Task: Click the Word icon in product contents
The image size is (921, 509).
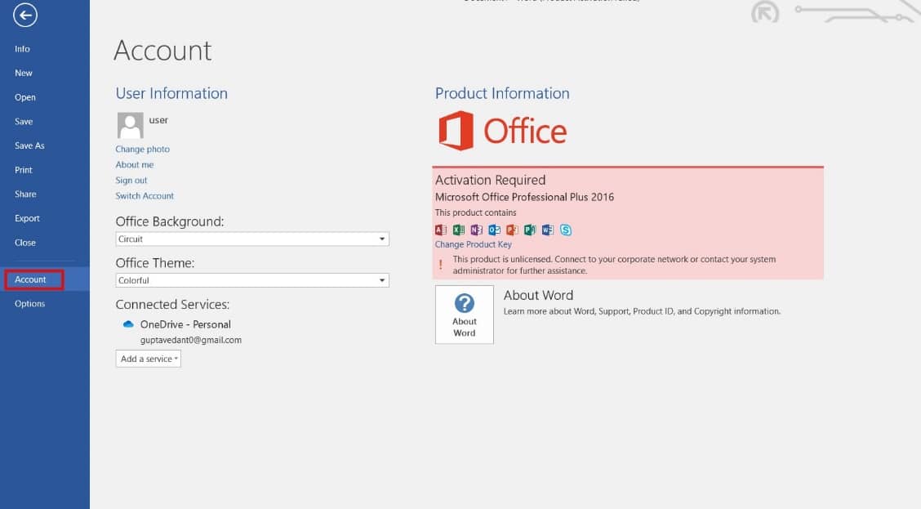Action: click(x=547, y=230)
